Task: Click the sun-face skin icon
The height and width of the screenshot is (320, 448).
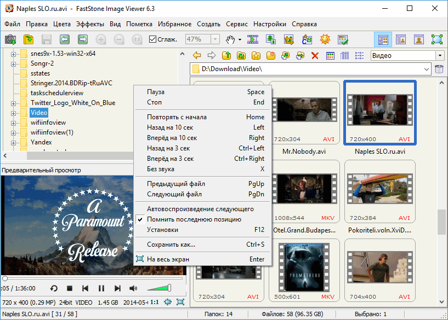Action: 325,39
